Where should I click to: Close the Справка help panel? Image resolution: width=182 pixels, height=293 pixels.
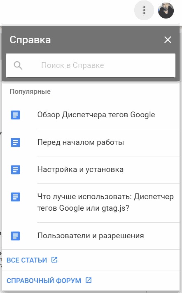[168, 40]
